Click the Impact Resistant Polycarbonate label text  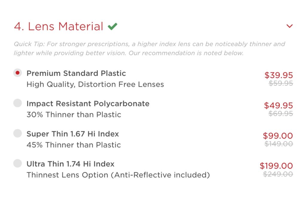tap(88, 104)
